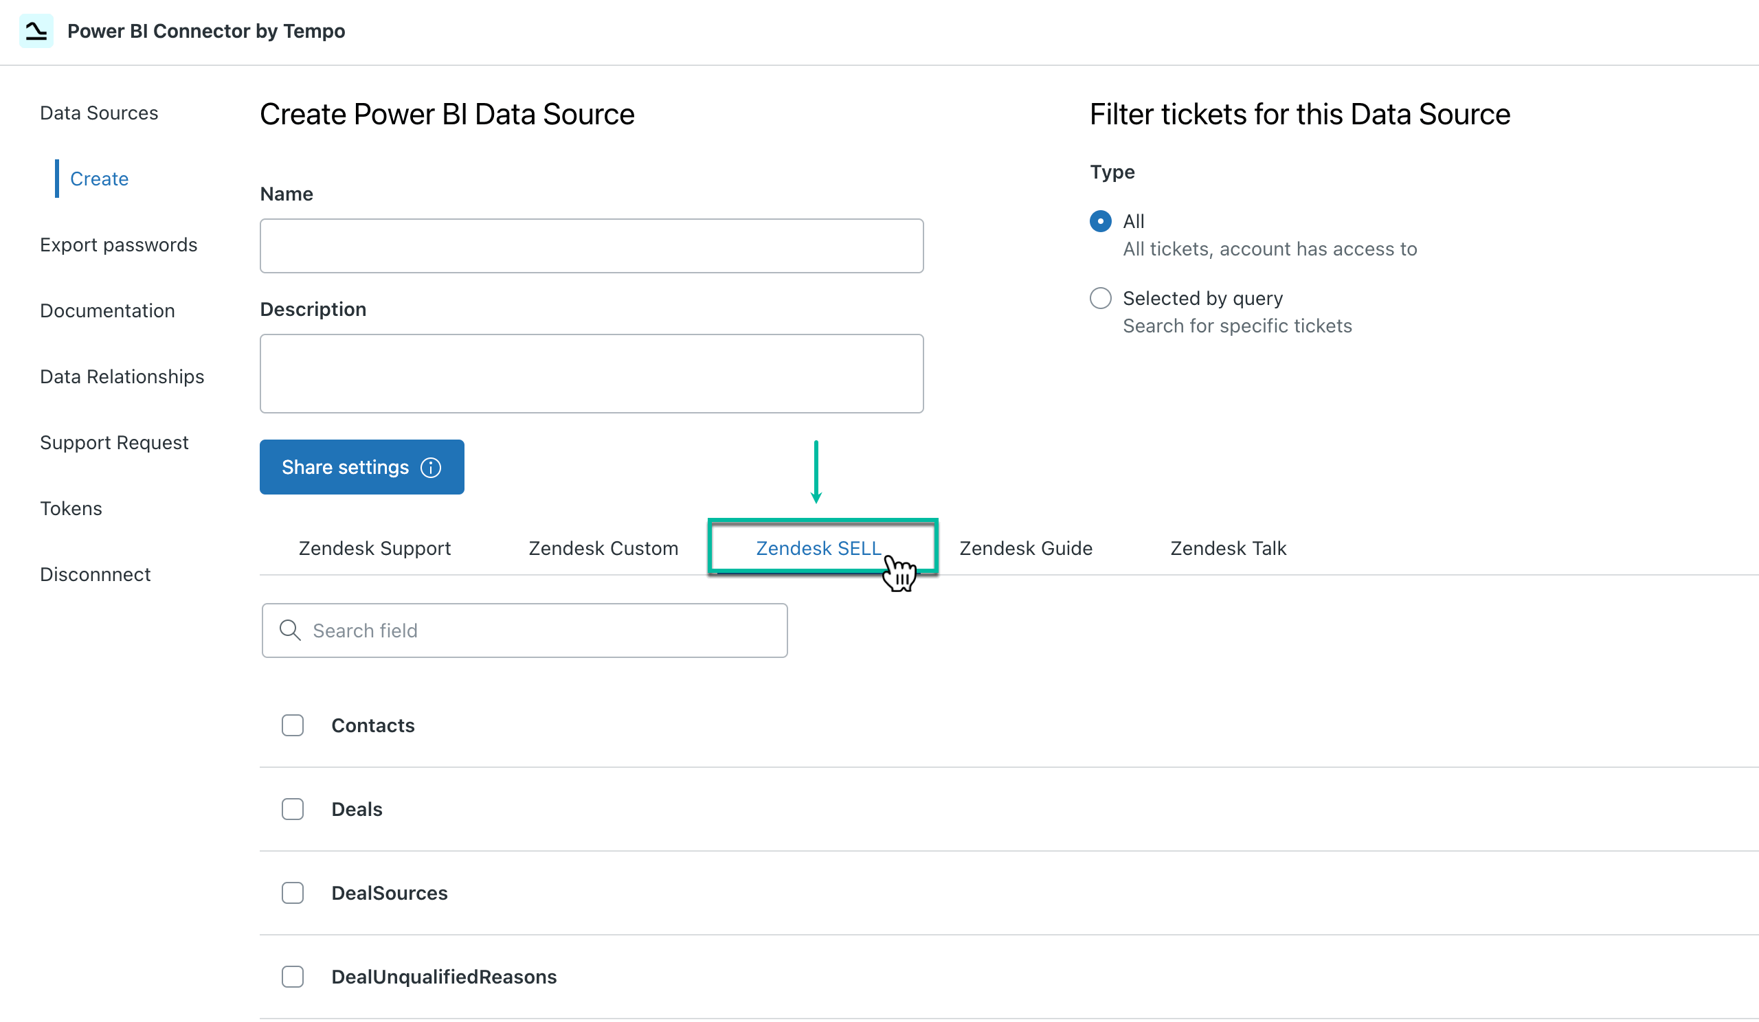Check the Contacts checkbox
The image size is (1759, 1022).
coord(293,725)
